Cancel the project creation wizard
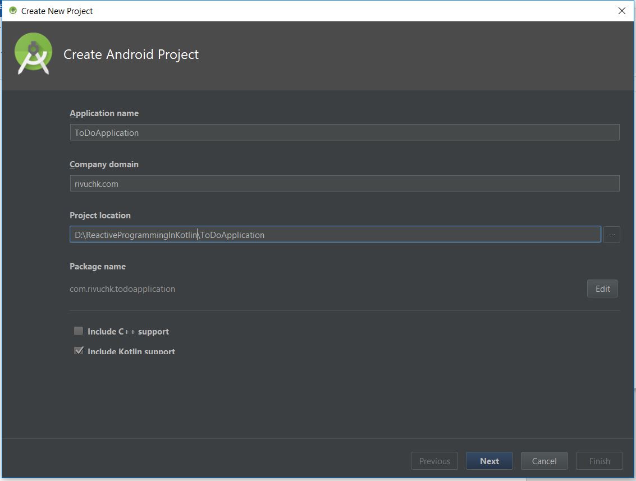 pyautogui.click(x=544, y=461)
